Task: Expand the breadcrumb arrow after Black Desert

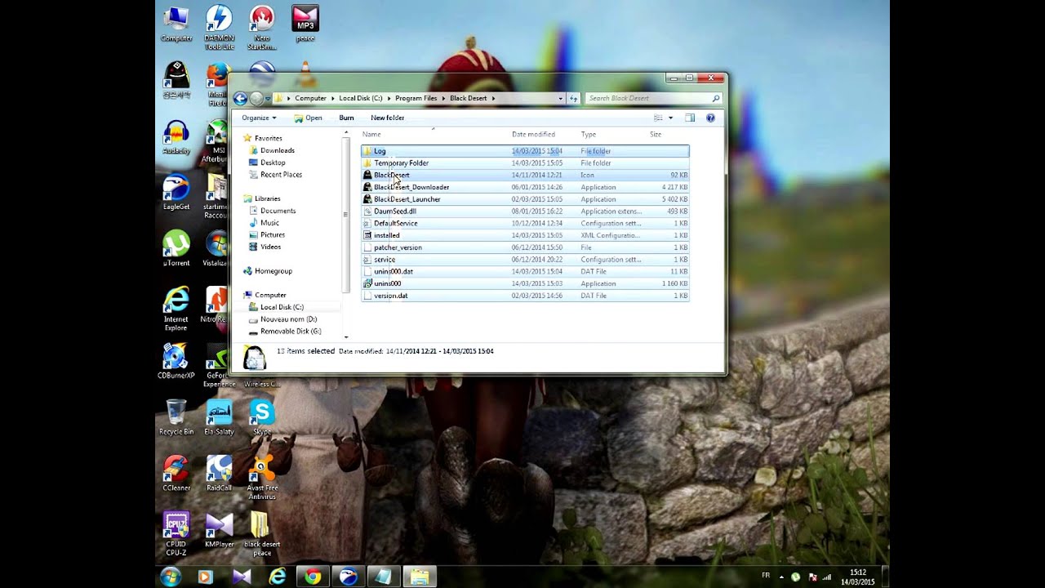Action: point(493,98)
